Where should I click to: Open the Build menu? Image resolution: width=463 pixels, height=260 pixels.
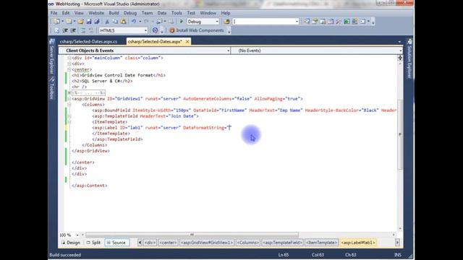[x=114, y=13]
